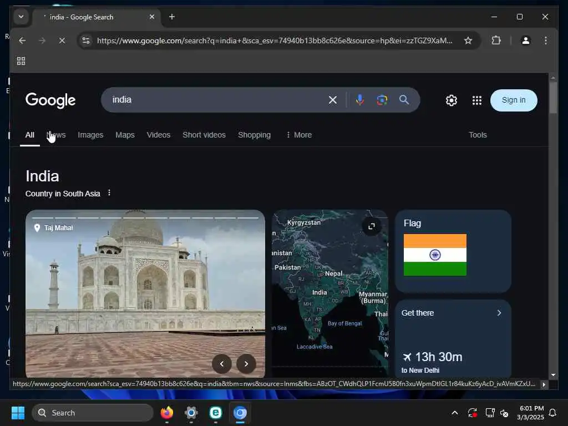Viewport: 568px width, 426px height.
Task: Open the search Tools button
Action: [478, 135]
